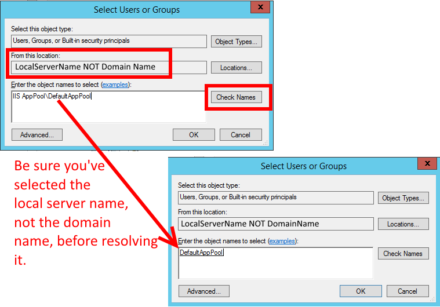Screen dimensions: 440x307
Task: Open Locations in the upper dialog
Action: tap(237, 68)
